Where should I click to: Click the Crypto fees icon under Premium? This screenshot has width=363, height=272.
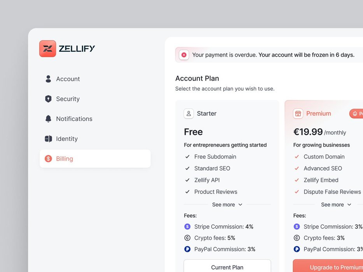(296, 238)
